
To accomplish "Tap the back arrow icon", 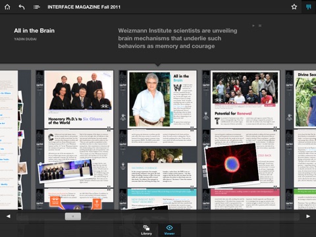I will (x=22, y=7).
